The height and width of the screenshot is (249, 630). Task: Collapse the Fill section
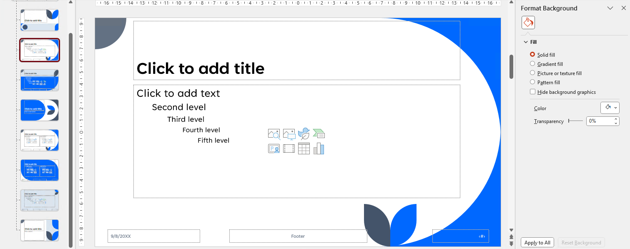[526, 42]
